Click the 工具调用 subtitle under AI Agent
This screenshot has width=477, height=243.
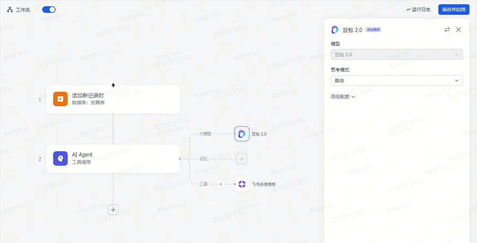point(81,162)
